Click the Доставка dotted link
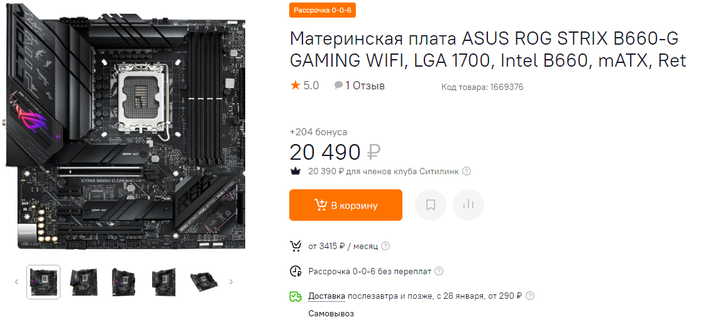This screenshot has width=708, height=317. point(327,296)
